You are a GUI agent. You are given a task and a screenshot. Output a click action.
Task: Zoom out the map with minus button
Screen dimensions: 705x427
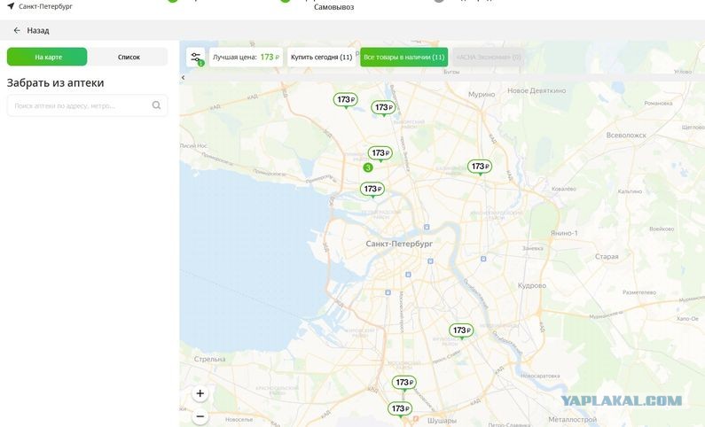point(200,415)
